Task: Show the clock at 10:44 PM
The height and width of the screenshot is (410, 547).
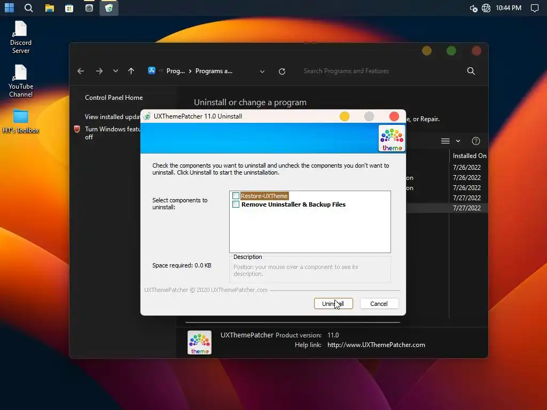Action: click(509, 7)
